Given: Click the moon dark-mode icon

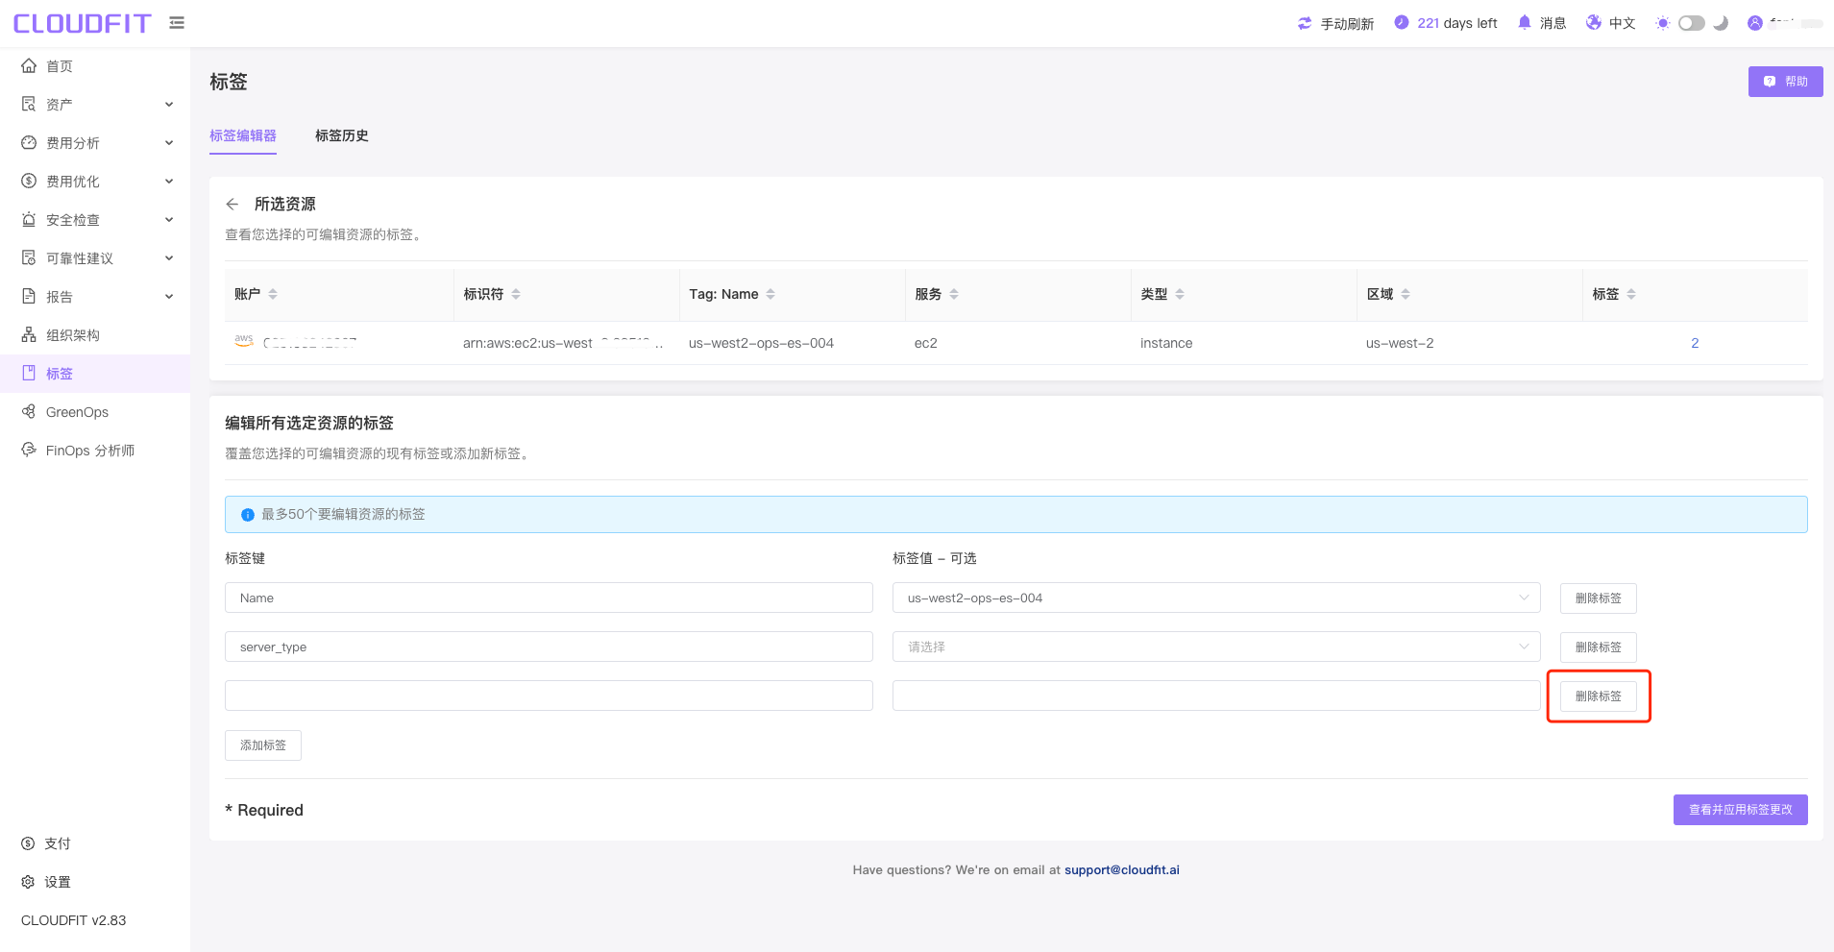Looking at the screenshot, I should (1721, 23).
